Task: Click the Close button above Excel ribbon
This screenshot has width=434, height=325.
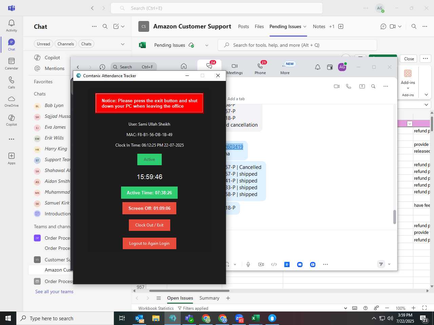Action: (409, 59)
